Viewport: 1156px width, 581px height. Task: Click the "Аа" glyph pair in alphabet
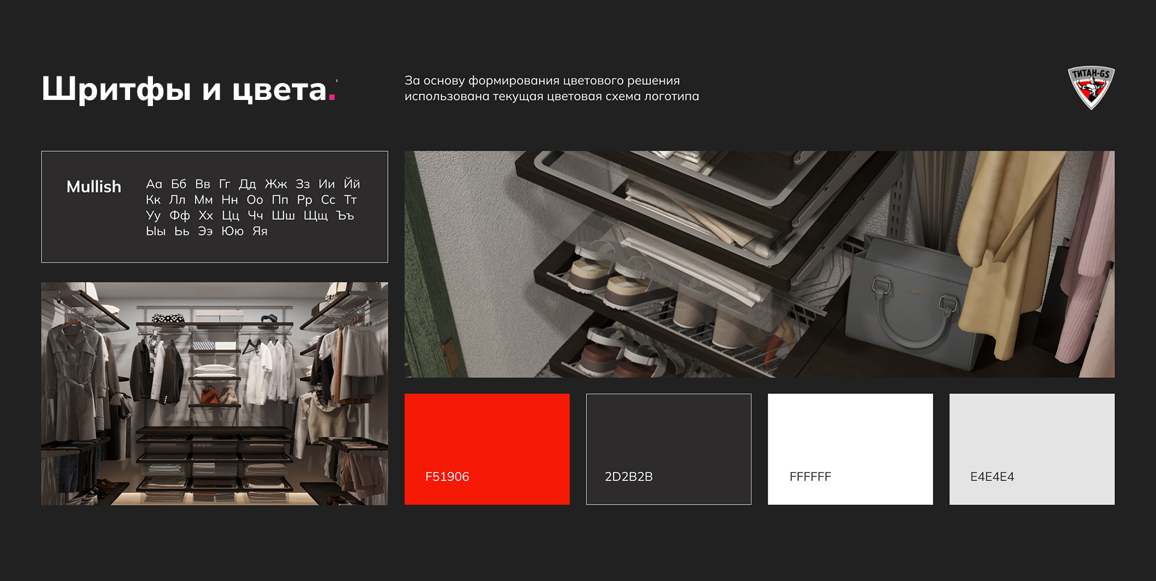pos(154,184)
